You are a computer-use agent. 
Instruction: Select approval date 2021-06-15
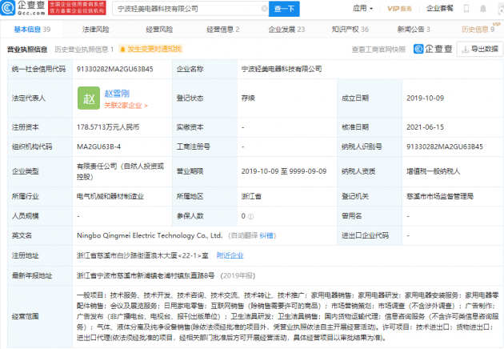click(x=425, y=127)
